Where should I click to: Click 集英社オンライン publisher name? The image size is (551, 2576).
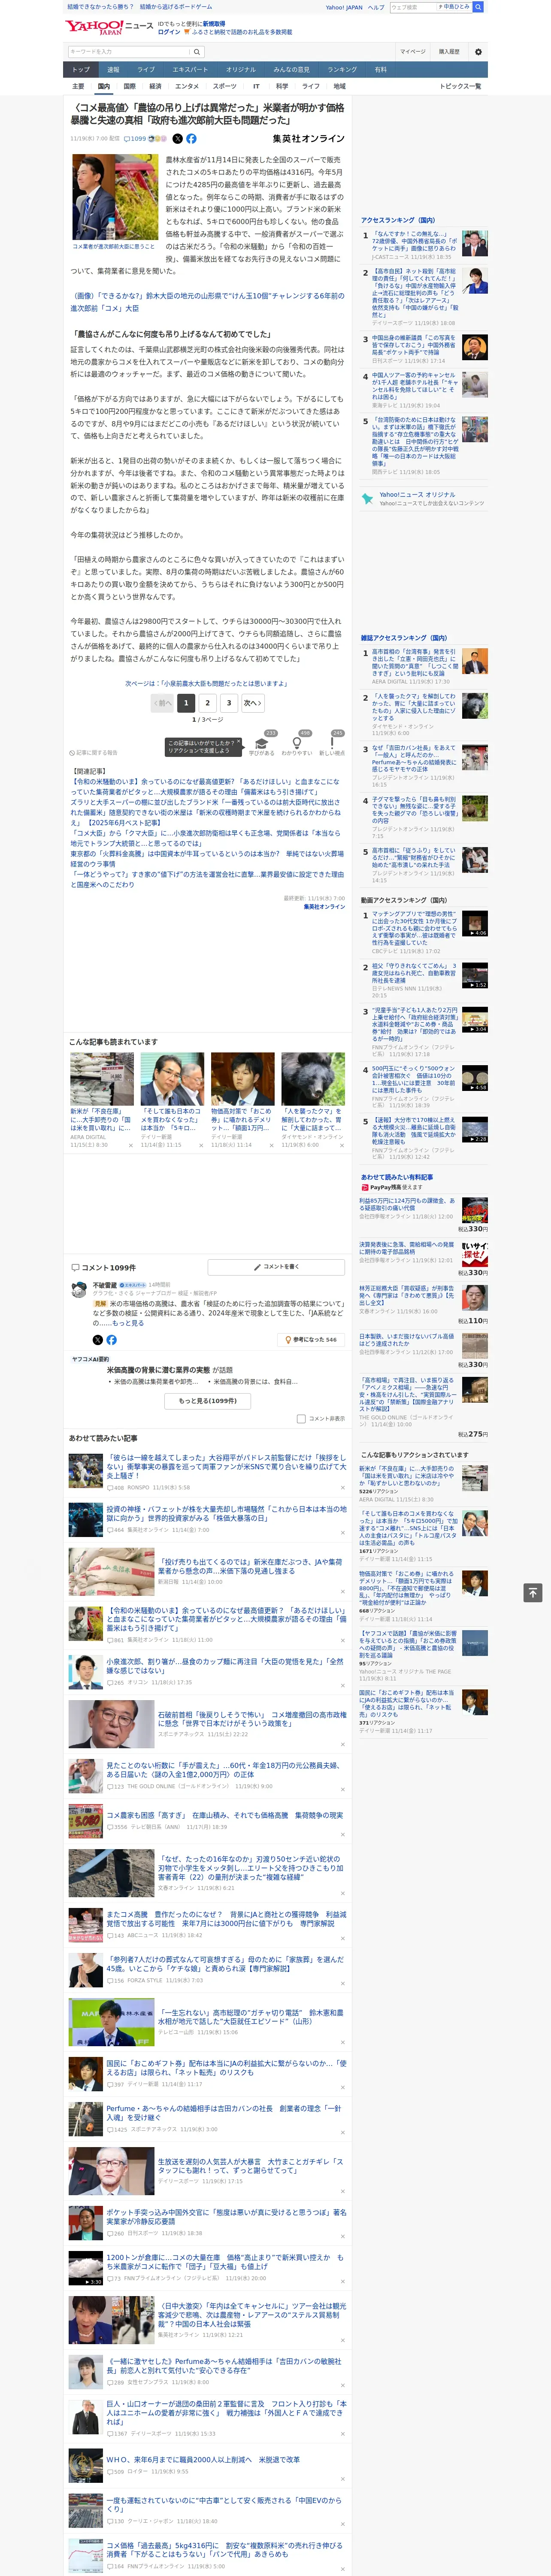tap(308, 139)
